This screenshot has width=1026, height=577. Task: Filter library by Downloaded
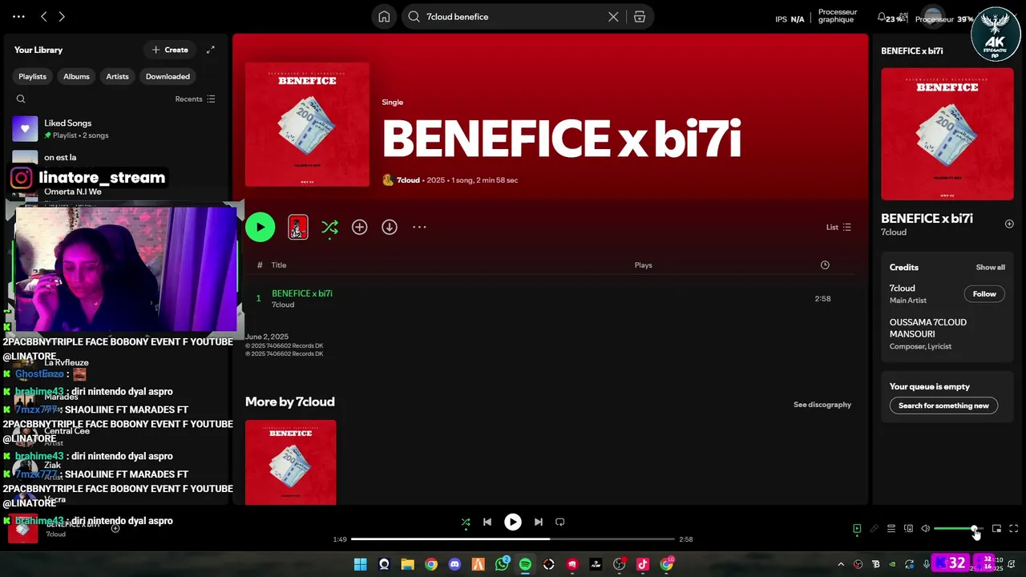(x=168, y=76)
